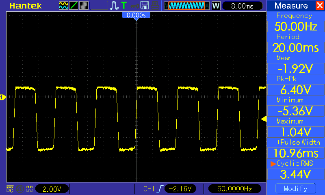Click the grayed-out key lock icon

point(135,6)
